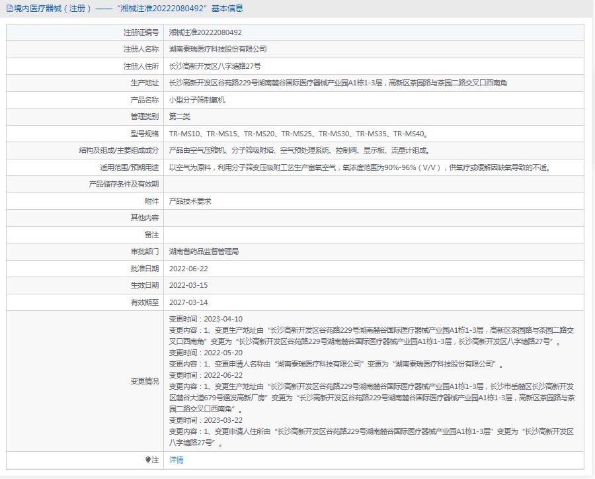
Task: Click the 批准日期 label
Action: [x=145, y=269]
